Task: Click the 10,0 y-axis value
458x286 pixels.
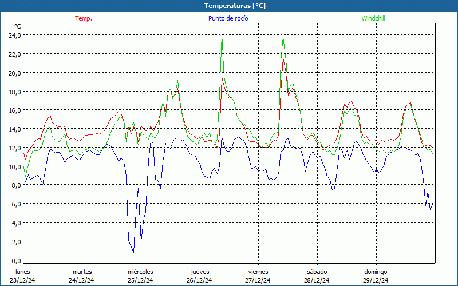Action: (x=15, y=166)
